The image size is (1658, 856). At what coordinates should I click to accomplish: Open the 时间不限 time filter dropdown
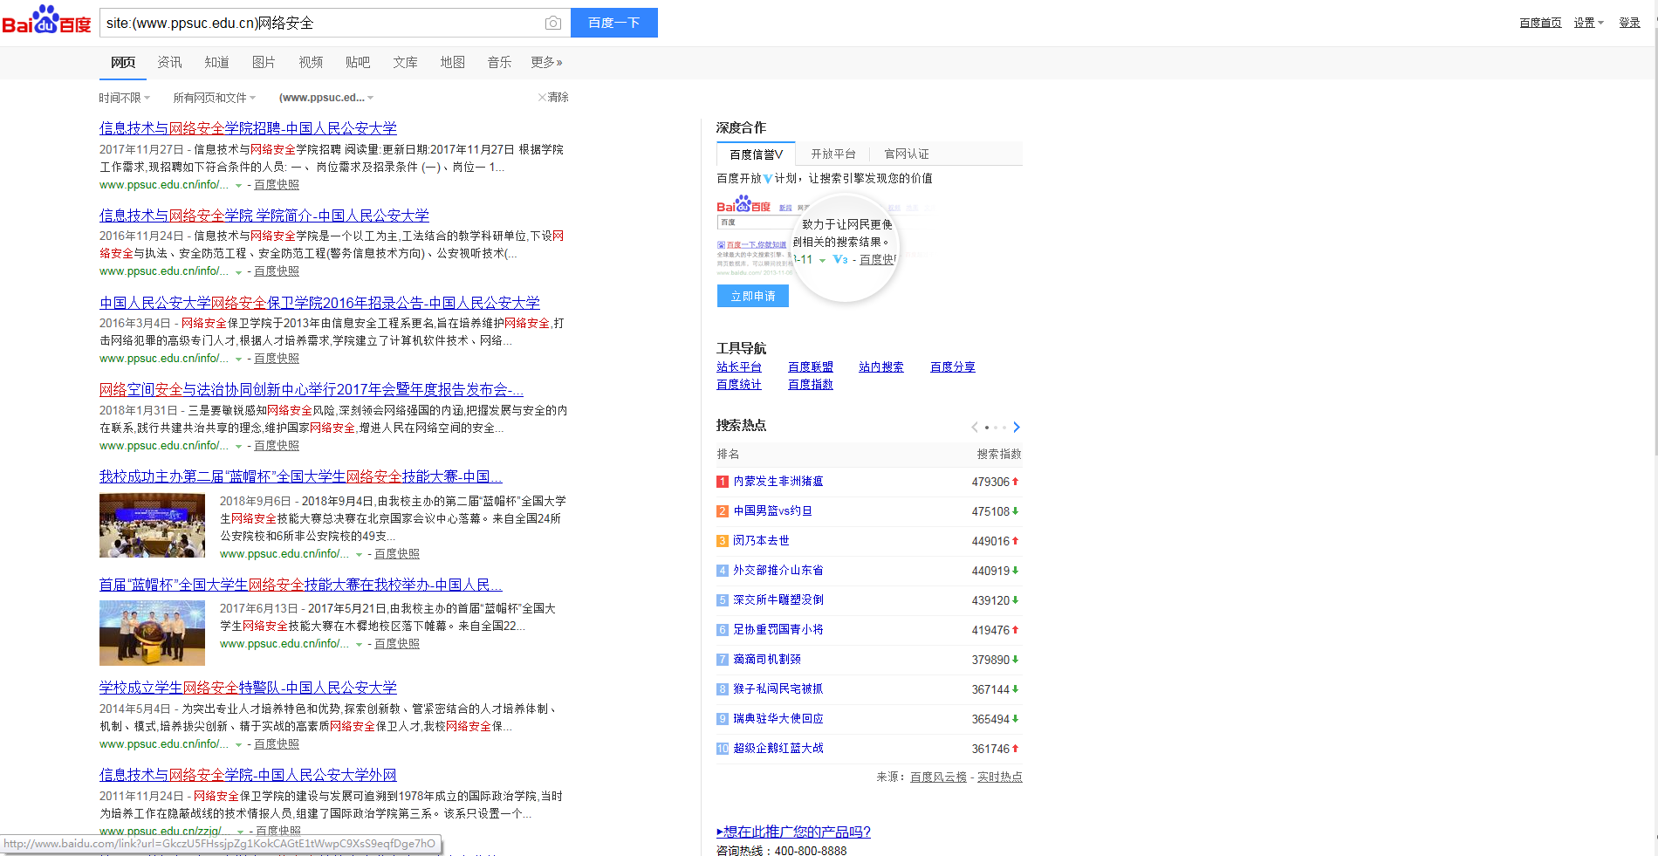[x=125, y=98]
